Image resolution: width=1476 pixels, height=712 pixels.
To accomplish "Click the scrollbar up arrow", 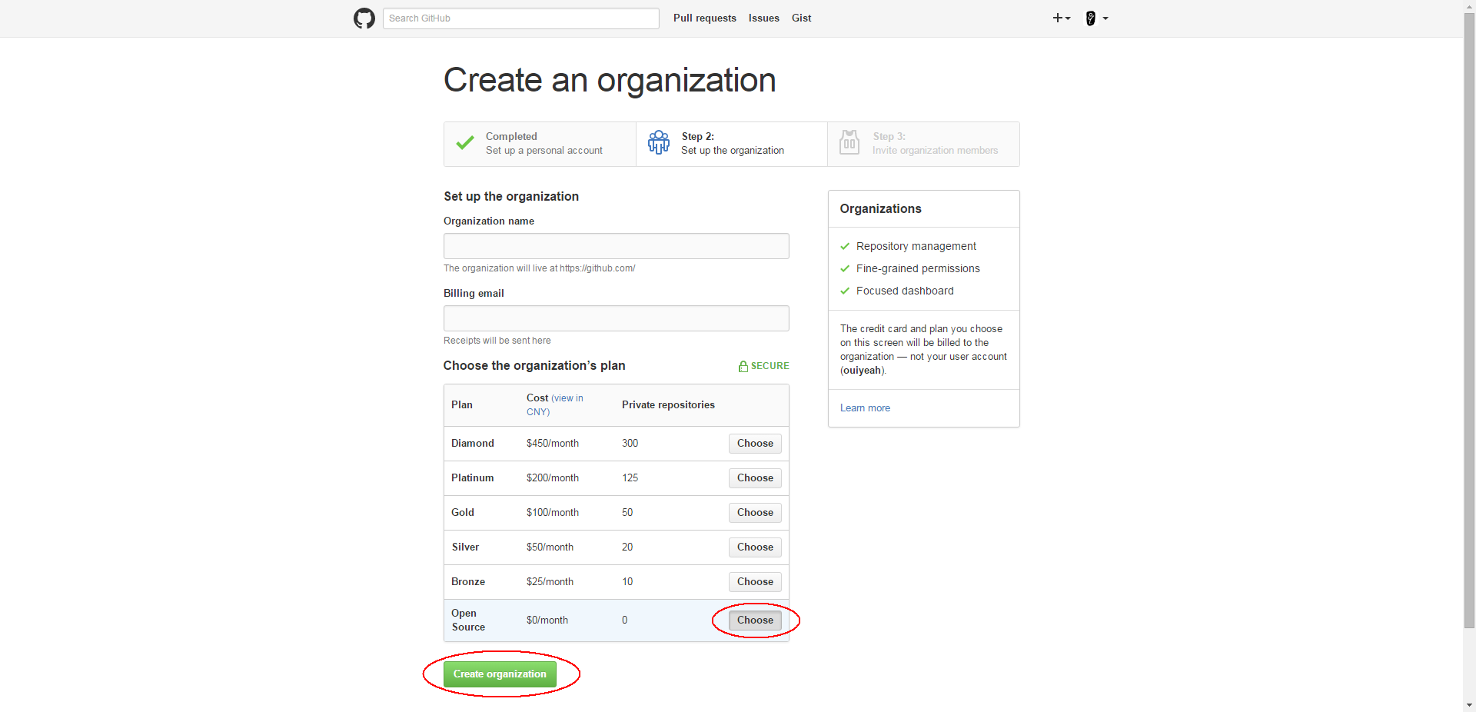I will (x=1470, y=5).
